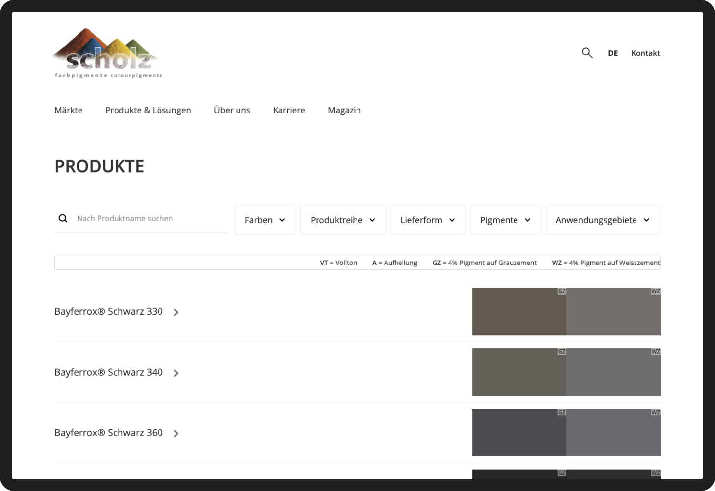Click the magnifier icon beside product search field
The width and height of the screenshot is (715, 491).
point(63,218)
